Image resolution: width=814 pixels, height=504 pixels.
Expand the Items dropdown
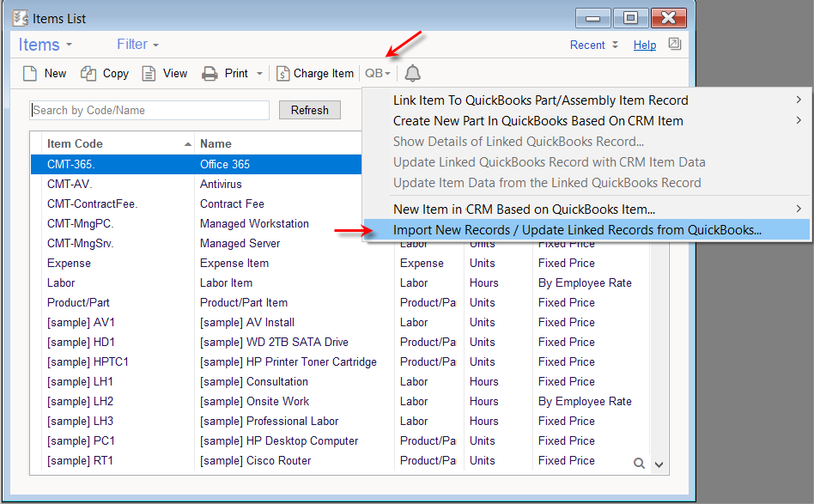[45, 44]
